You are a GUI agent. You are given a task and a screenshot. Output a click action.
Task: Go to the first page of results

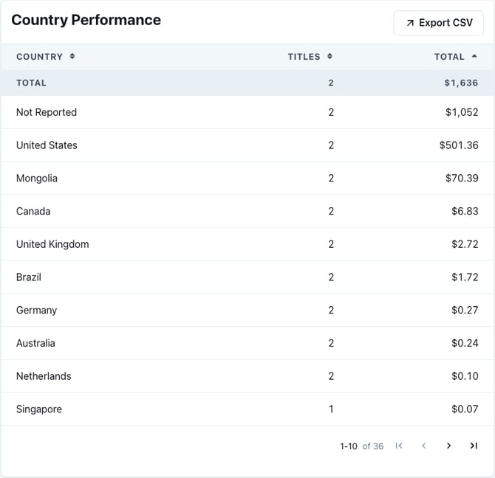tap(399, 446)
